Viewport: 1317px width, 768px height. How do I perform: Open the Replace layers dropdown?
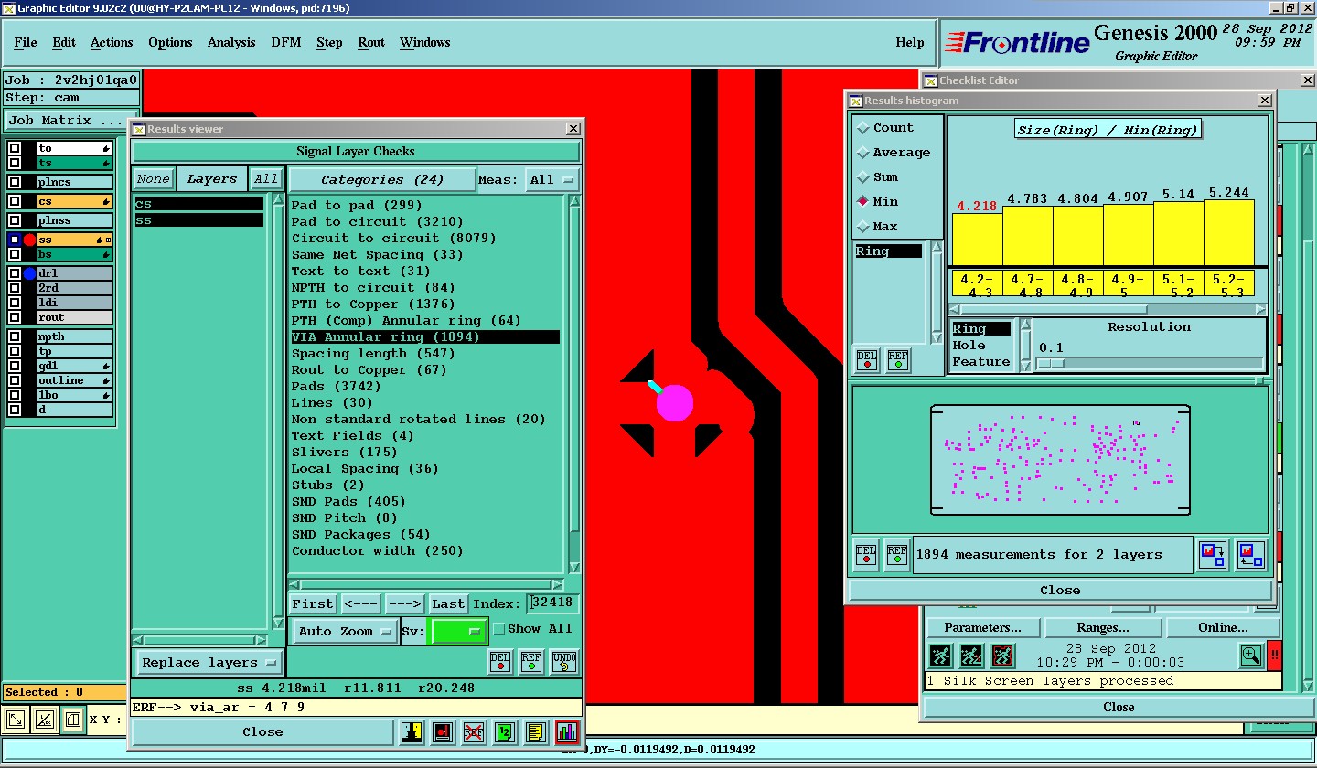[x=209, y=663]
